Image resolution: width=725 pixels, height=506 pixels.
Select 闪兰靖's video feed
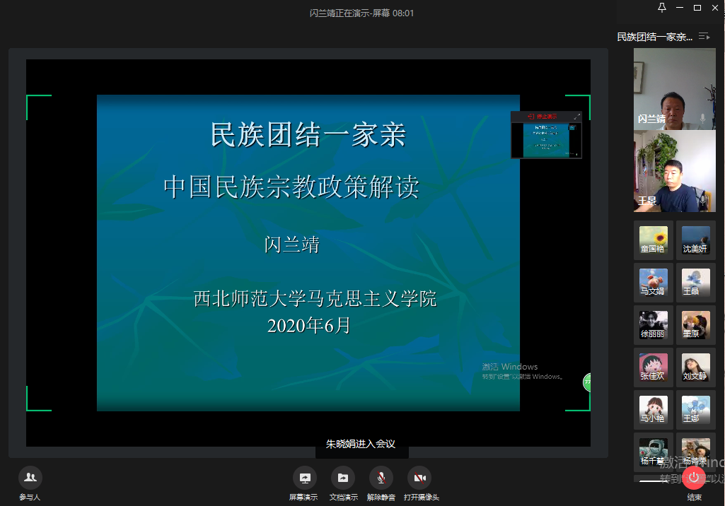coord(674,88)
